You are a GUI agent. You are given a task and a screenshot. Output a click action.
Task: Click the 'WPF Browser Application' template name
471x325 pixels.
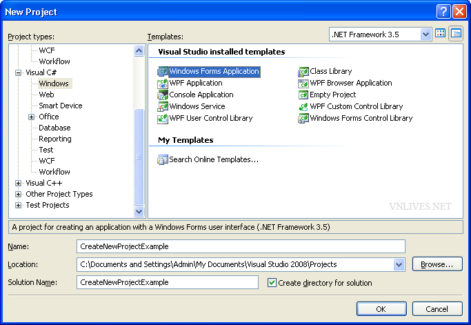click(351, 83)
